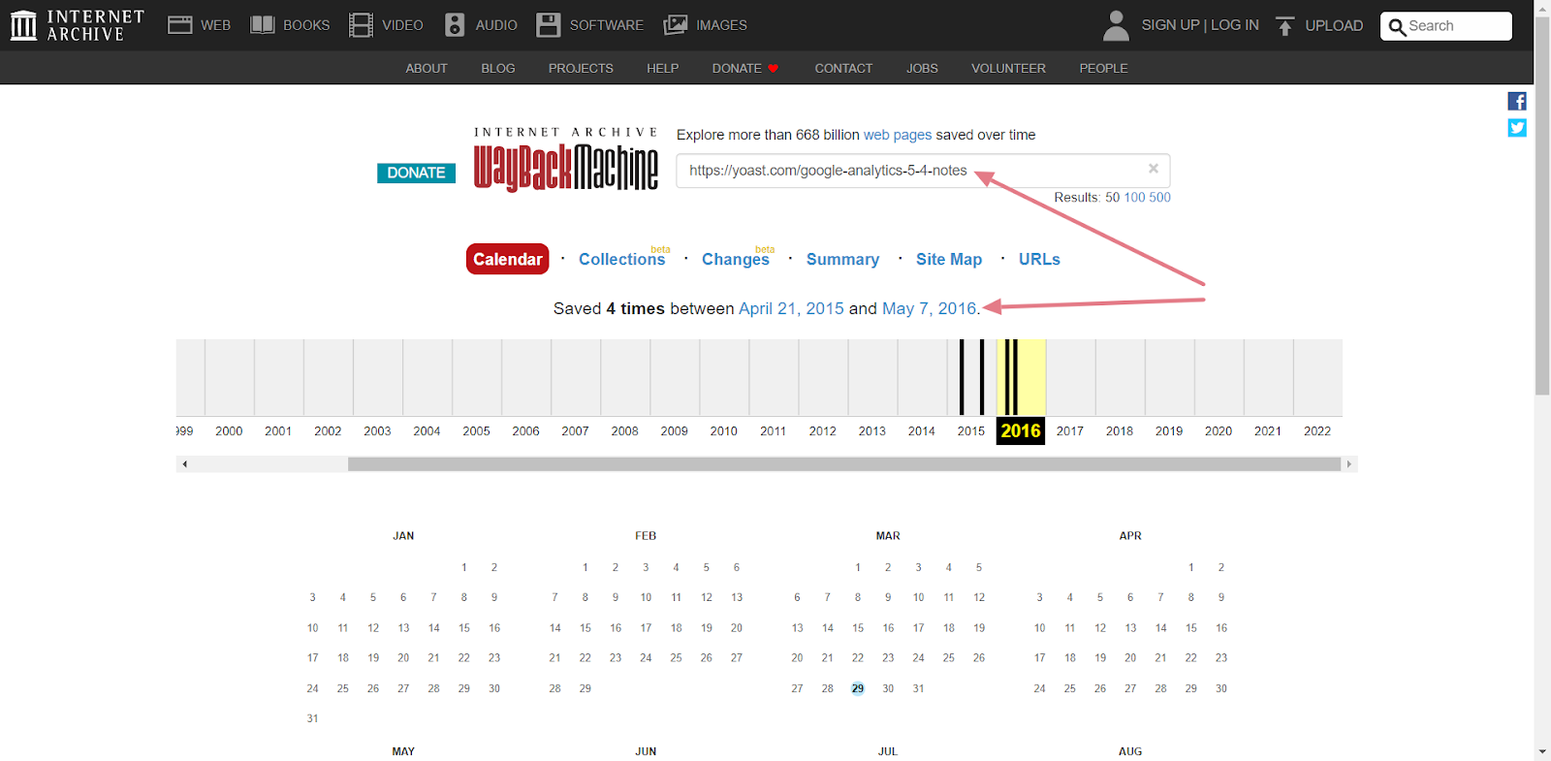Click the upload arrow icon
Image resolution: width=1551 pixels, height=761 pixels.
click(1284, 26)
